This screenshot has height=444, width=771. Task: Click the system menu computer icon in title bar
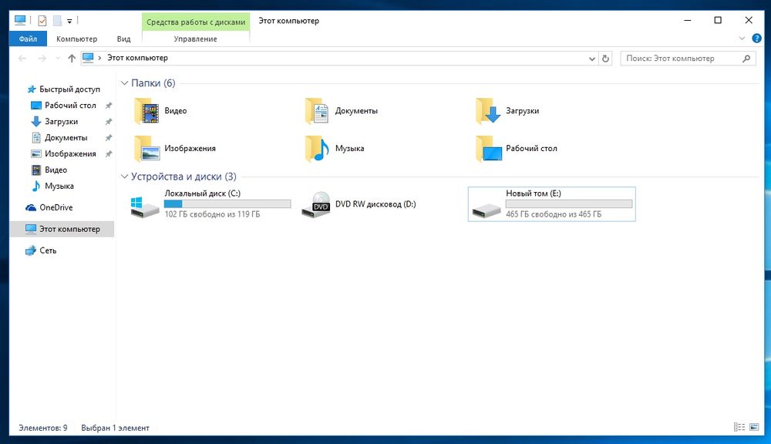20,20
